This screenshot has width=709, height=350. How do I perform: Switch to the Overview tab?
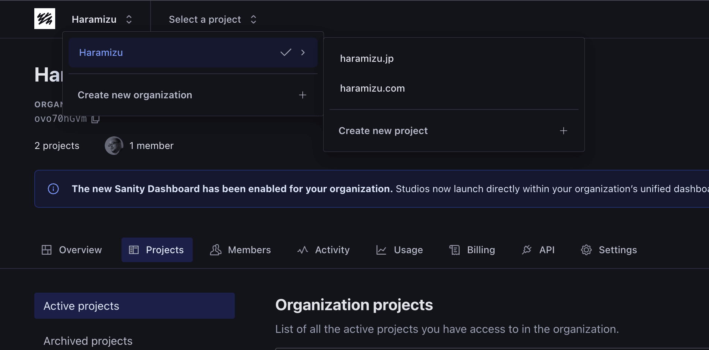tap(72, 250)
